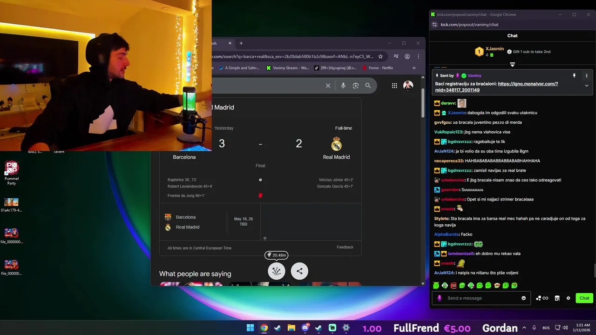Screen dimensions: 596x335
Task: Open chat settings gear
Action: (x=568, y=298)
